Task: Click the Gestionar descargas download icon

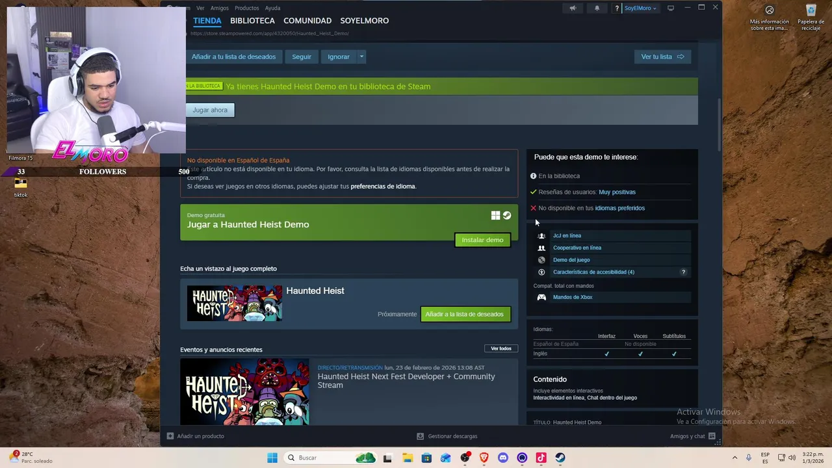Action: click(420, 436)
